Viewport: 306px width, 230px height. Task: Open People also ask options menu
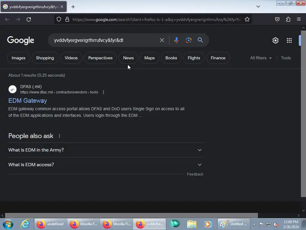[59, 136]
